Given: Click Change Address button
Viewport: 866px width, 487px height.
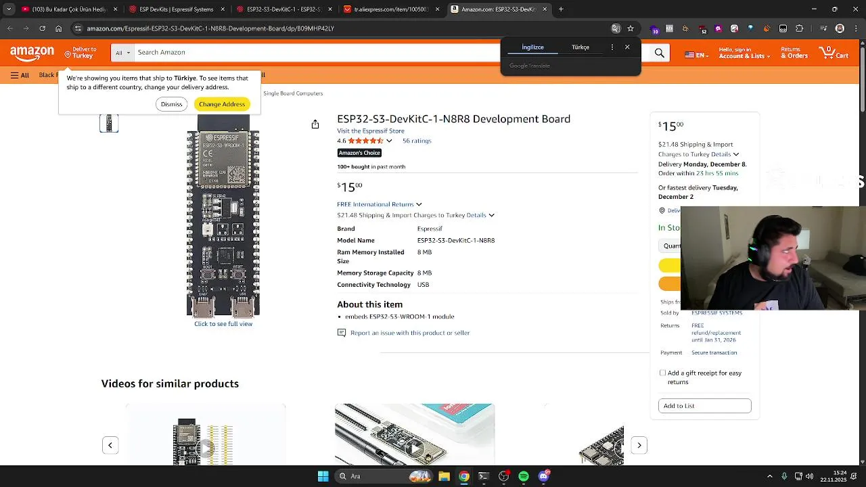Looking at the screenshot, I should [222, 104].
